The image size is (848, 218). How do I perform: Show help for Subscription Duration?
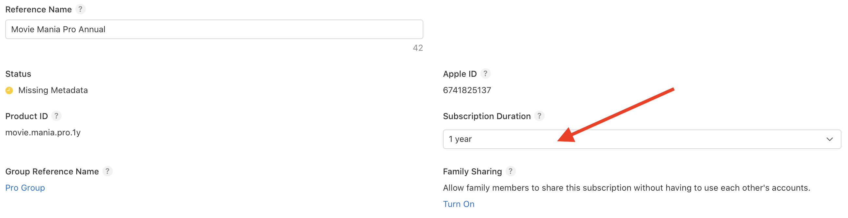tap(539, 116)
